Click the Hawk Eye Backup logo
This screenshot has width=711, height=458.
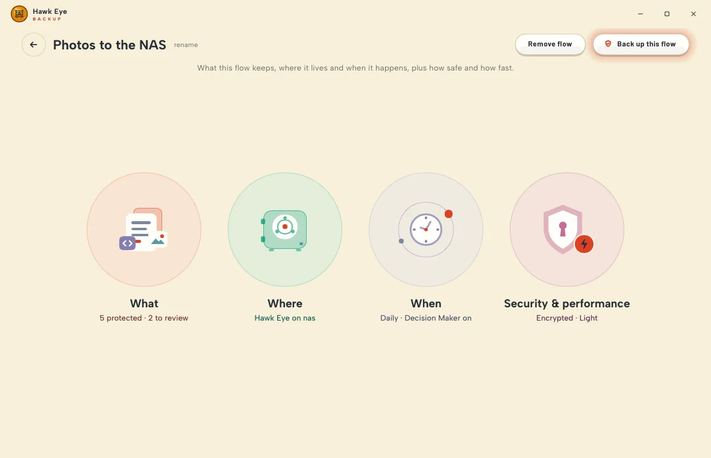(19, 14)
